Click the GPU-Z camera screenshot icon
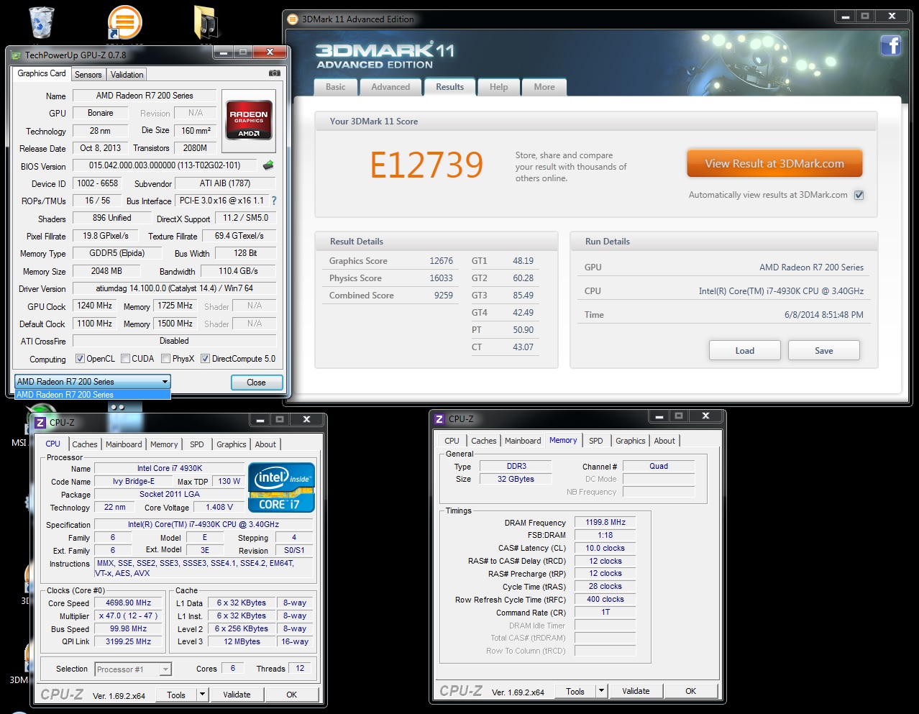 click(275, 73)
